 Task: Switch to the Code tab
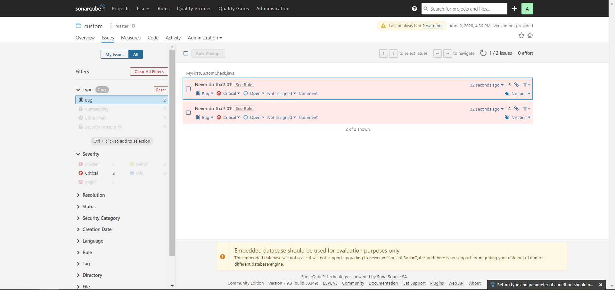tap(153, 38)
